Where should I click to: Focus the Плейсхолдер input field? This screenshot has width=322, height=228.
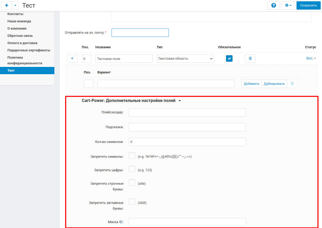(187, 112)
